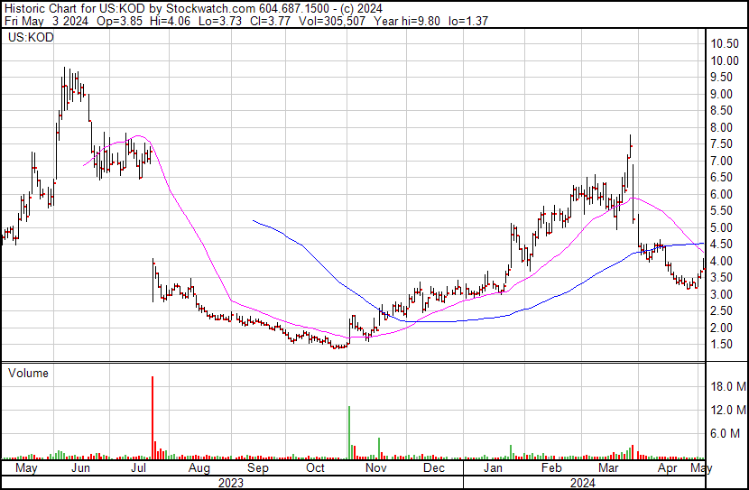Click the 2023 year label

231,483
